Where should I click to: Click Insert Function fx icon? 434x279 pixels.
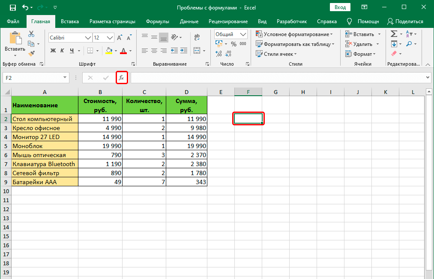click(x=121, y=78)
